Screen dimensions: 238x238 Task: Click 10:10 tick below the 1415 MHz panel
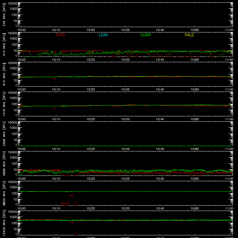[56, 119]
